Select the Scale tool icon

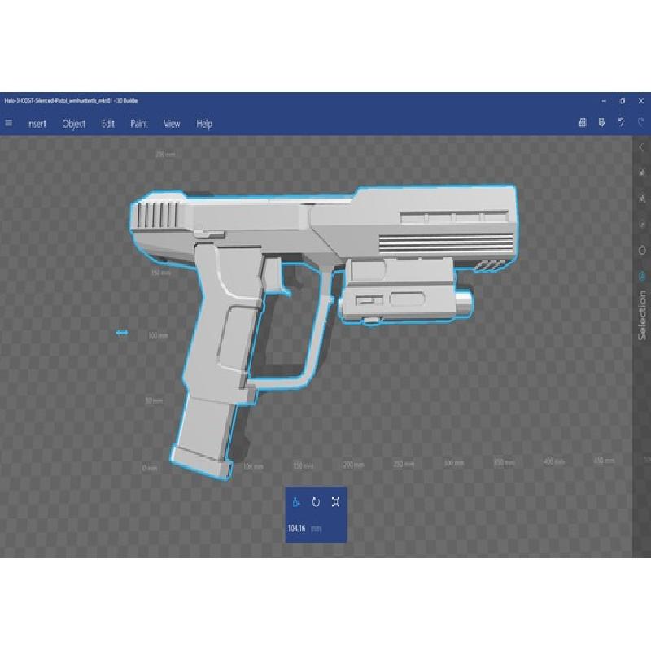[x=336, y=502]
